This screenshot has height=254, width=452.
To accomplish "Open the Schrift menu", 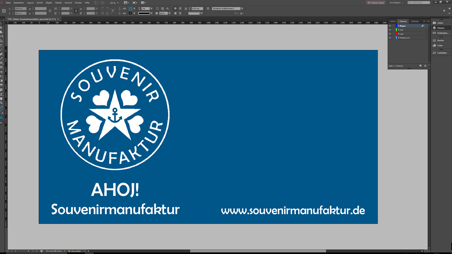I will [40, 2].
